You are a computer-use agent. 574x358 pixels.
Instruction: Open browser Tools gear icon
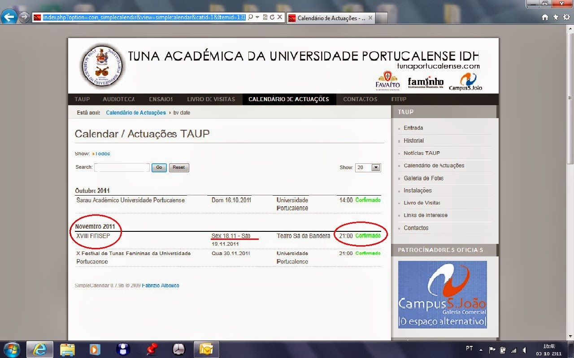pyautogui.click(x=566, y=17)
